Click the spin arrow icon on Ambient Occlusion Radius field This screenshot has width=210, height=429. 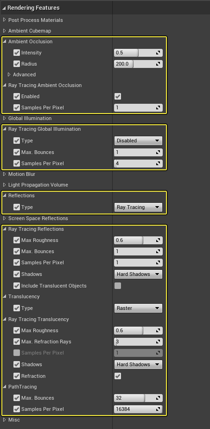click(158, 64)
